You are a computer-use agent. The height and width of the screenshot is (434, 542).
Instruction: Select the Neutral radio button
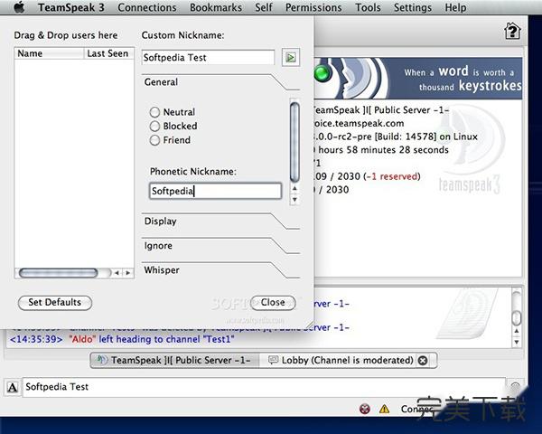click(x=154, y=112)
